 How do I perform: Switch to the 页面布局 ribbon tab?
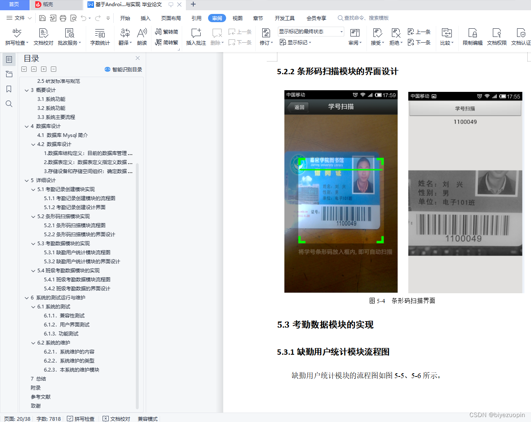pyautogui.click(x=171, y=18)
